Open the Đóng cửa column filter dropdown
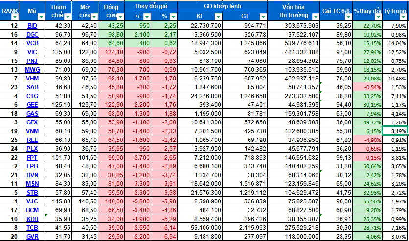This screenshot has width=409, height=241. coord(120,17)
